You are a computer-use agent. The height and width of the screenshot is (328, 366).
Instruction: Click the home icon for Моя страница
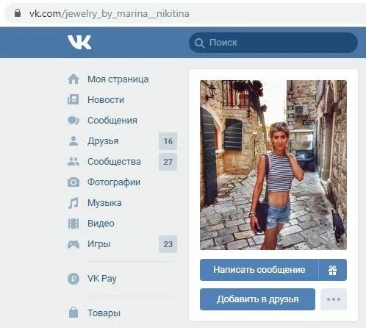(x=73, y=79)
